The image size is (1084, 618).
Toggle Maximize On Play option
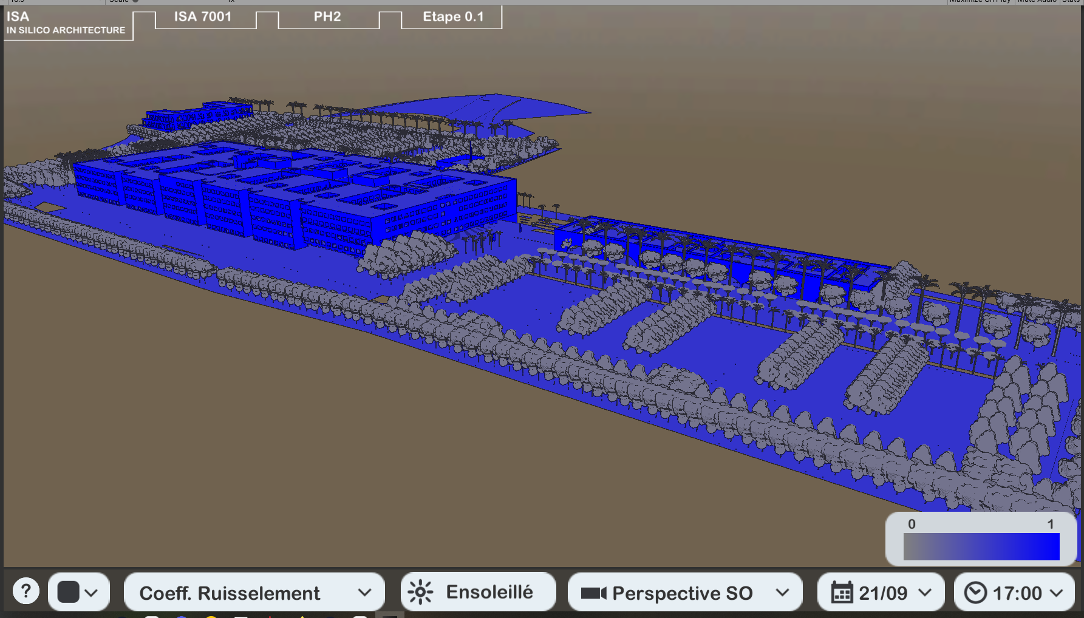[x=980, y=1]
